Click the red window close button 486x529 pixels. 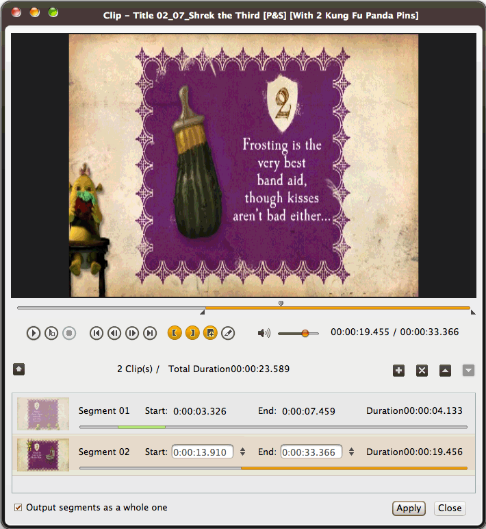(16, 12)
